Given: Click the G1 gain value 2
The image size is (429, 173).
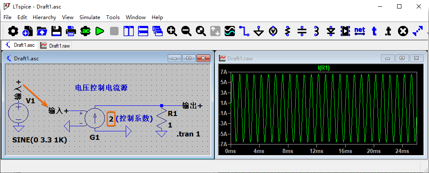Looking at the screenshot, I should 111,119.
